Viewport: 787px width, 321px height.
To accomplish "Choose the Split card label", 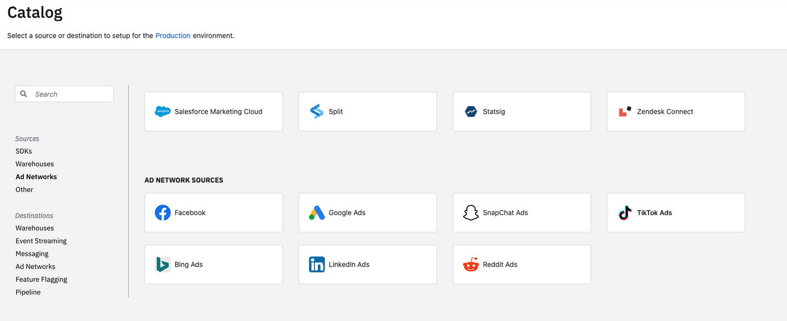I will tap(336, 112).
